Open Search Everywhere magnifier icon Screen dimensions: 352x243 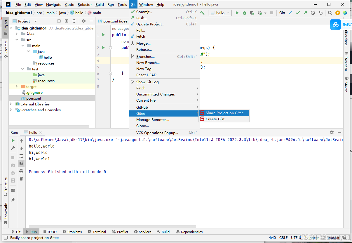(x=330, y=13)
